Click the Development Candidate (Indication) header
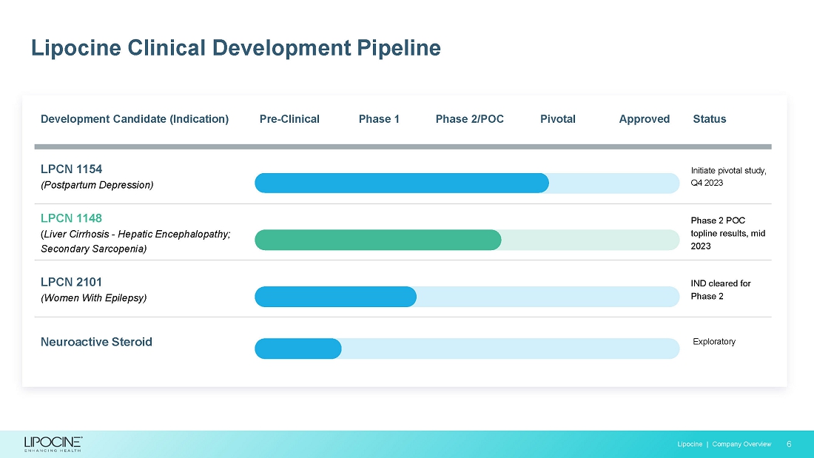Viewport: 814px width, 458px height. (135, 119)
